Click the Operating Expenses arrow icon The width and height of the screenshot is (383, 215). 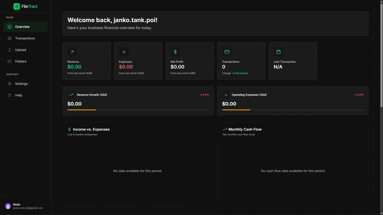point(226,95)
